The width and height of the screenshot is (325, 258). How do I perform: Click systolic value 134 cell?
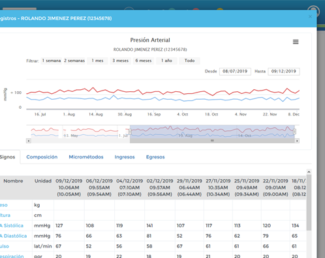coord(298,225)
